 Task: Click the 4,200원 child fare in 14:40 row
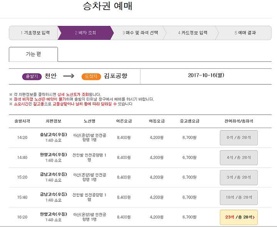(x=157, y=157)
